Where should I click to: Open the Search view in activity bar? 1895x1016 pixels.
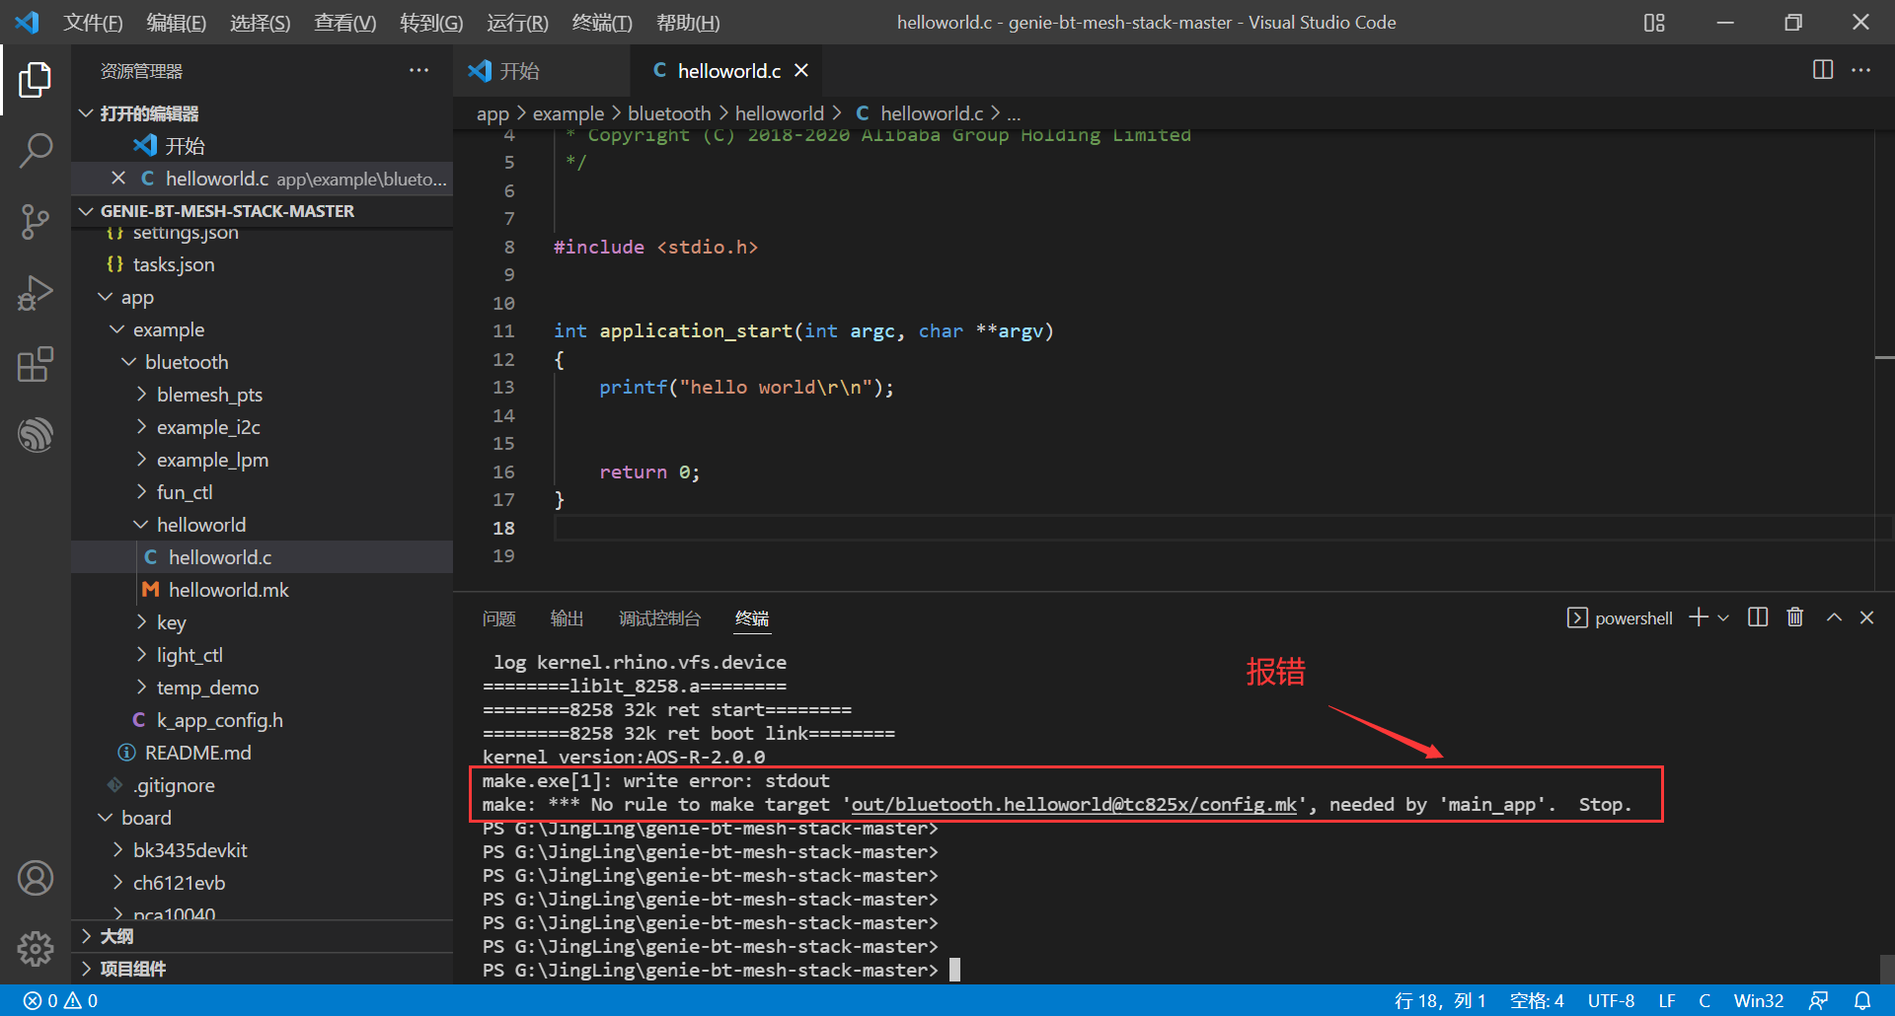[36, 151]
